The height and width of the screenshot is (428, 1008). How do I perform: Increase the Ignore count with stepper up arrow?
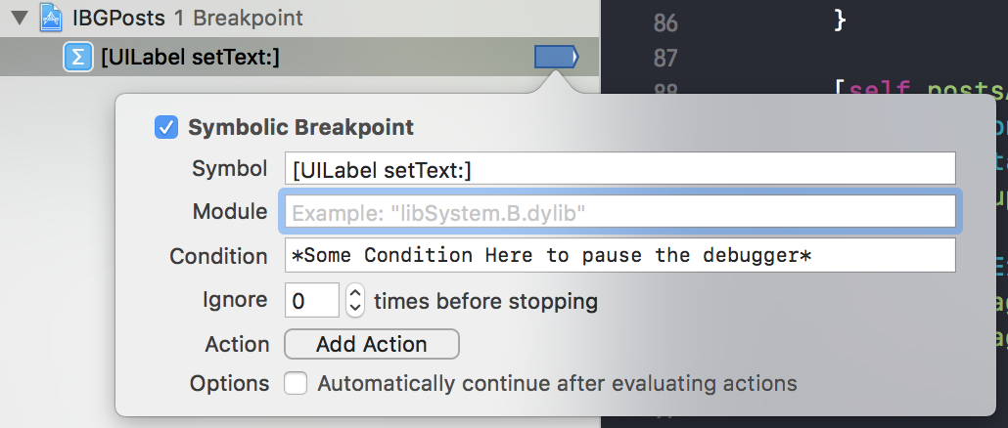(355, 292)
